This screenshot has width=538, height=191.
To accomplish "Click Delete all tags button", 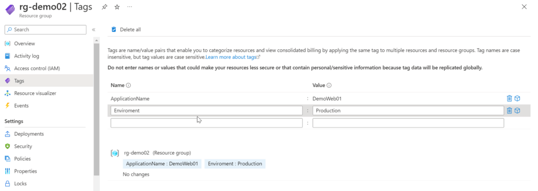I will point(126,29).
